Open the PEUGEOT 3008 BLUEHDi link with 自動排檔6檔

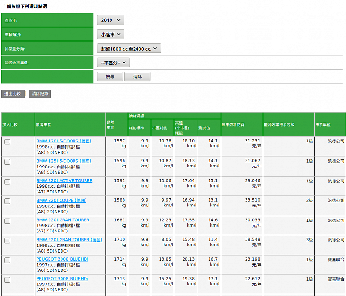pos(62,259)
